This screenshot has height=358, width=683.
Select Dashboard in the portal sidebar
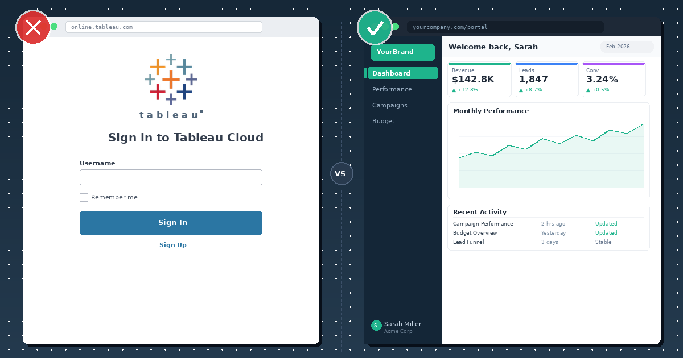(403, 73)
